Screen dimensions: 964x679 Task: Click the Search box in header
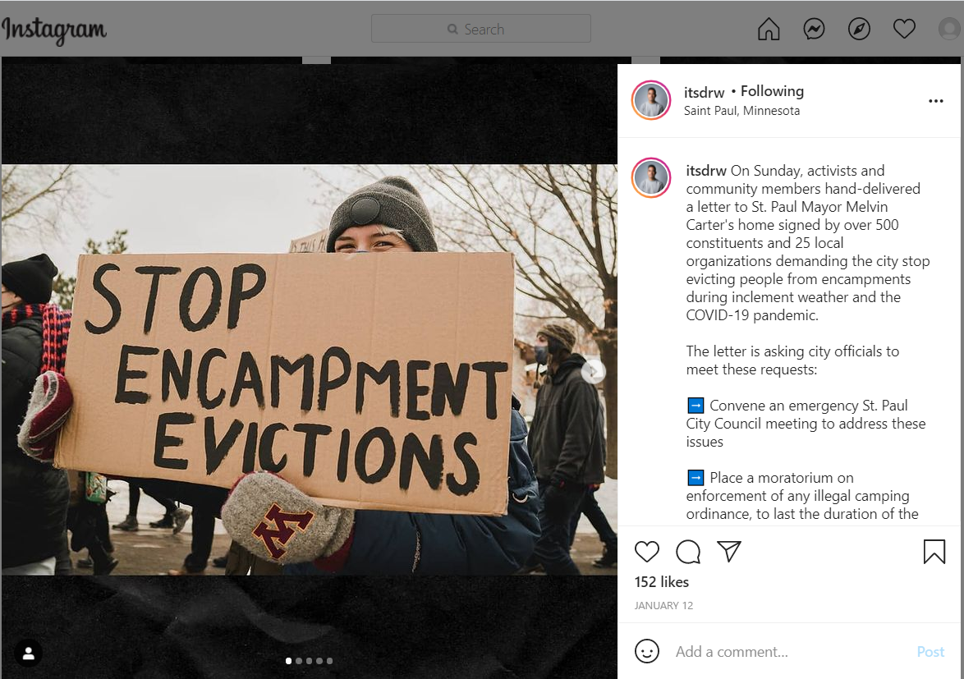click(481, 29)
